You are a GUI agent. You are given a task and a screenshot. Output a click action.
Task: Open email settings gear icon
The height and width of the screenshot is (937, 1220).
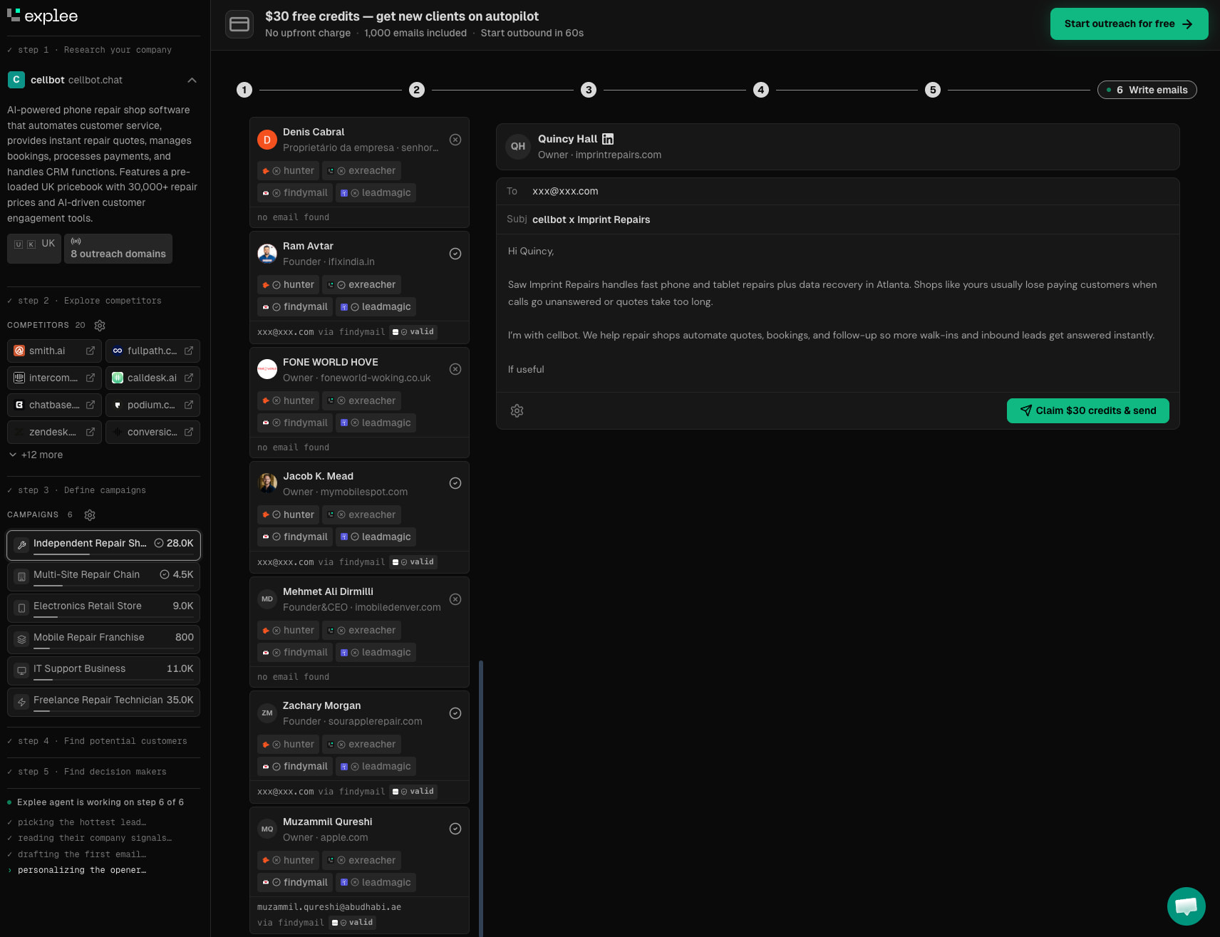(x=517, y=410)
